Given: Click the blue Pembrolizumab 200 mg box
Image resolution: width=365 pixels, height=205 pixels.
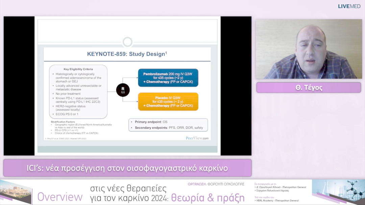Looking at the screenshot, I should click(168, 78).
